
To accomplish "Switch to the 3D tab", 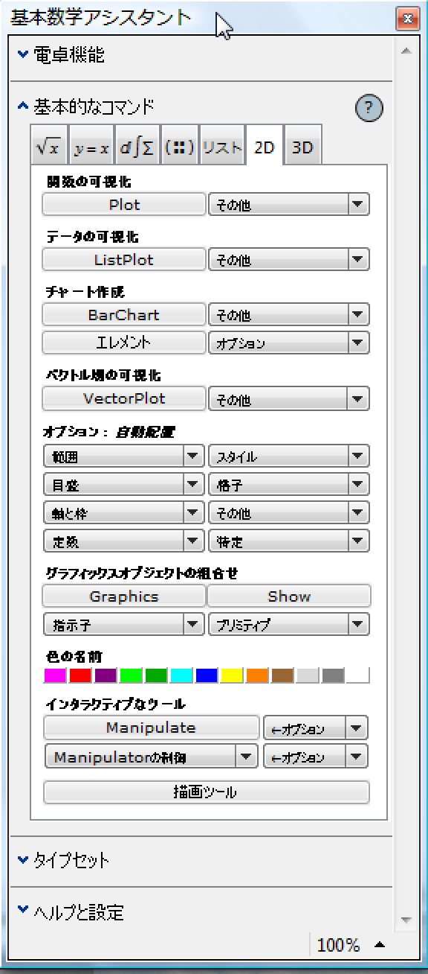I will (302, 147).
